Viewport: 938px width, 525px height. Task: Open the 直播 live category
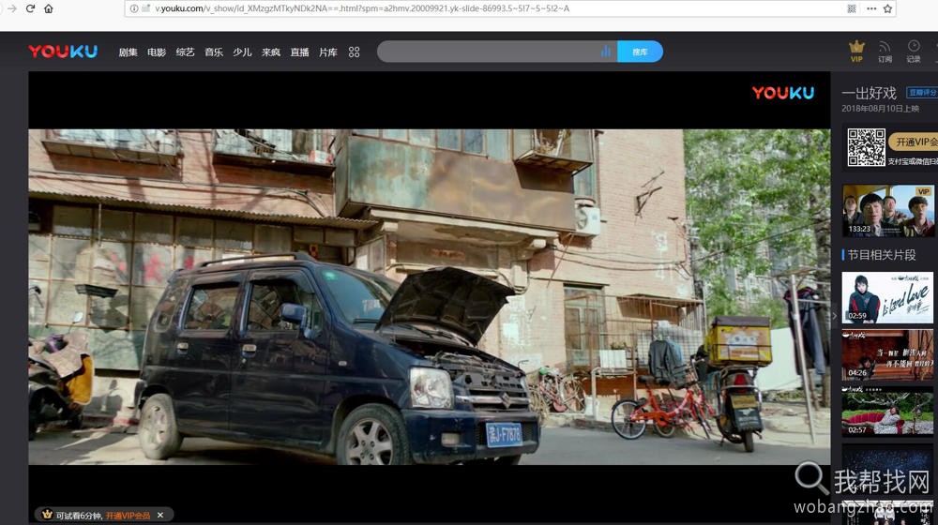tap(300, 52)
